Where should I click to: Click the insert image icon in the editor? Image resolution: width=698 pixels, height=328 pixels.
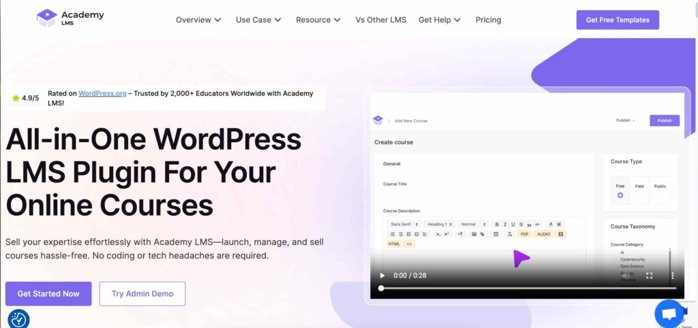pyautogui.click(x=474, y=234)
